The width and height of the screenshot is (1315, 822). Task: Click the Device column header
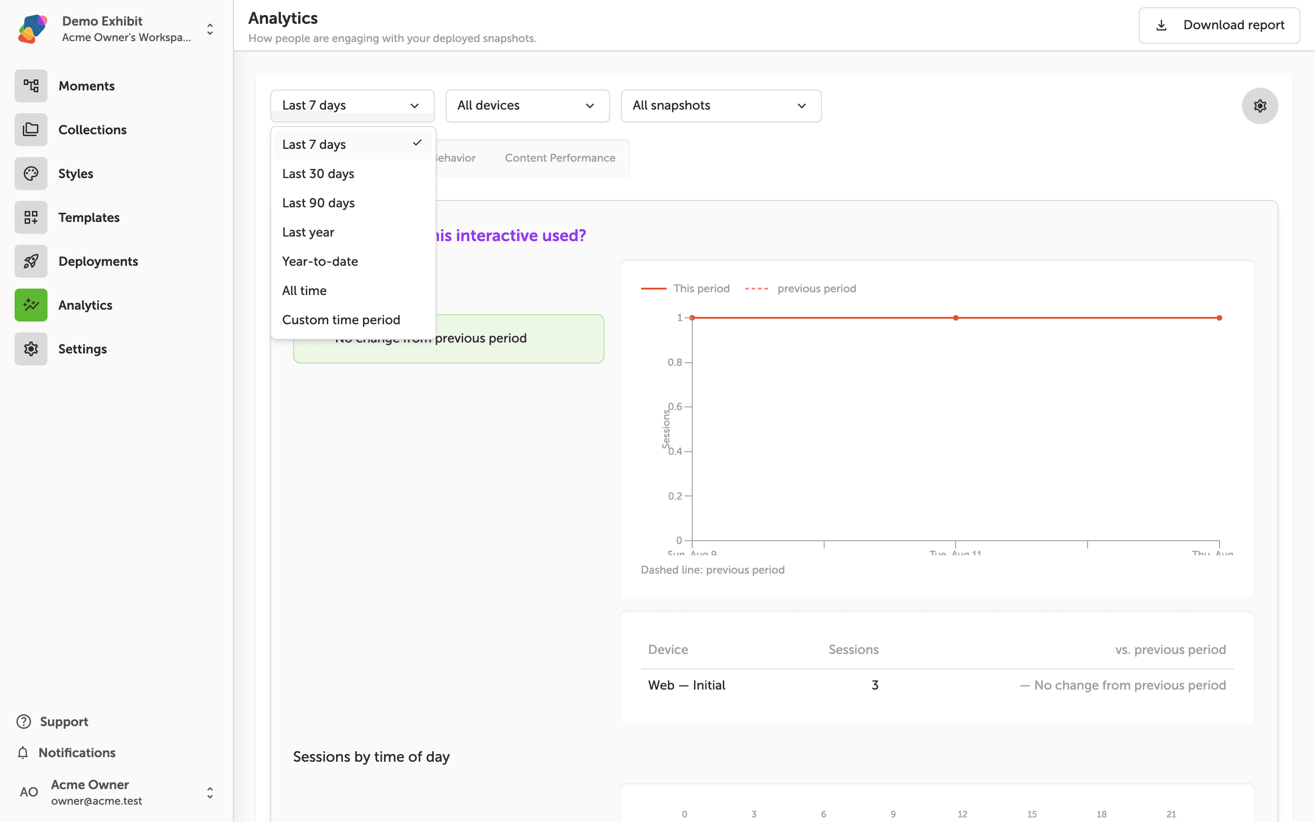point(668,650)
